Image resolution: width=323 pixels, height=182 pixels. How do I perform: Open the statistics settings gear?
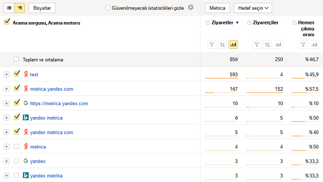[x=191, y=7]
